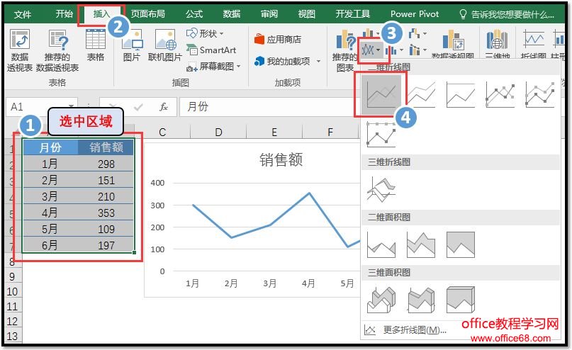This screenshot has width=572, height=350.
Task: Select the 3-D stacked area chart
Action: [x=421, y=300]
